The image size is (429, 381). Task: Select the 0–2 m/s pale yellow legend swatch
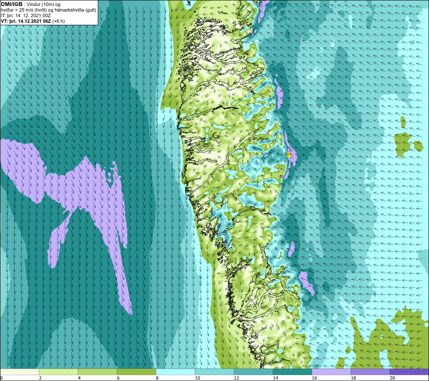click(20, 372)
